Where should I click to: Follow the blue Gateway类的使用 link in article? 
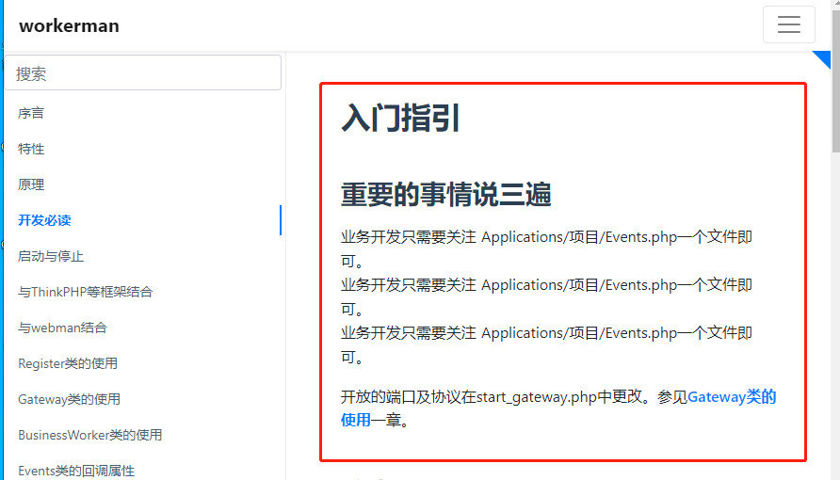point(731,397)
